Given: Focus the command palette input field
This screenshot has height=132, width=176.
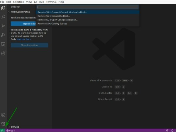Looking at the screenshot, I should tap(88, 7).
